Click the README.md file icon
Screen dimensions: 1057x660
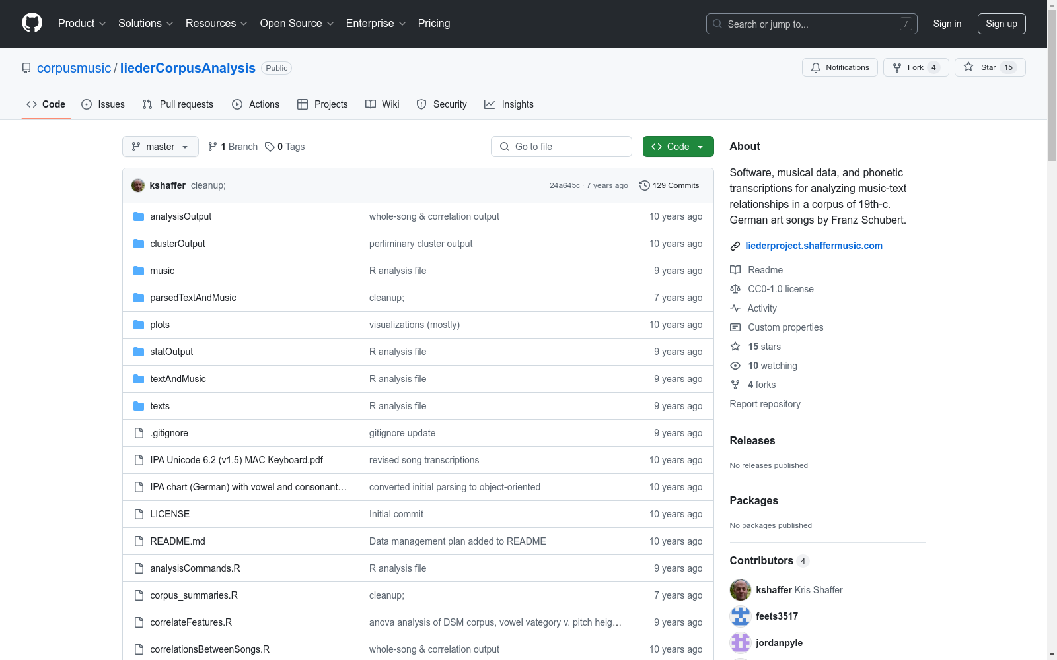click(x=139, y=541)
